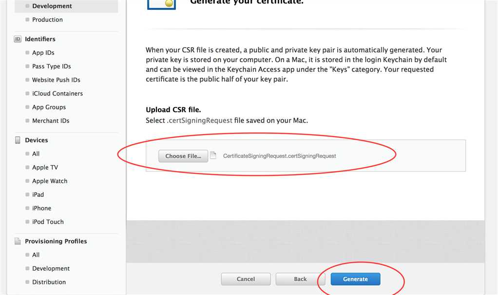Open Merchant IDs
Viewport: 498px width, 295px height.
pyautogui.click(x=51, y=121)
